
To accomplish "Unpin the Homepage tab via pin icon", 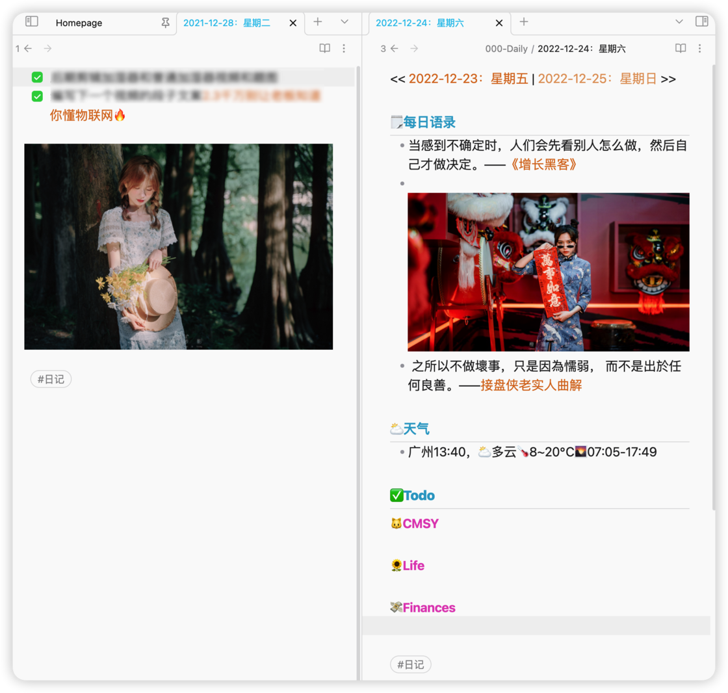I will point(166,22).
